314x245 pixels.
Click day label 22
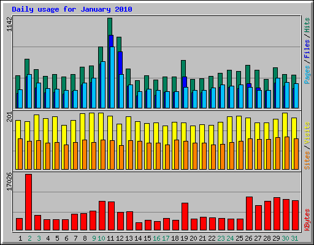coord(212,238)
